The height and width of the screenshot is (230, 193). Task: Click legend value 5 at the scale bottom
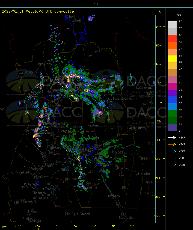[180, 131]
